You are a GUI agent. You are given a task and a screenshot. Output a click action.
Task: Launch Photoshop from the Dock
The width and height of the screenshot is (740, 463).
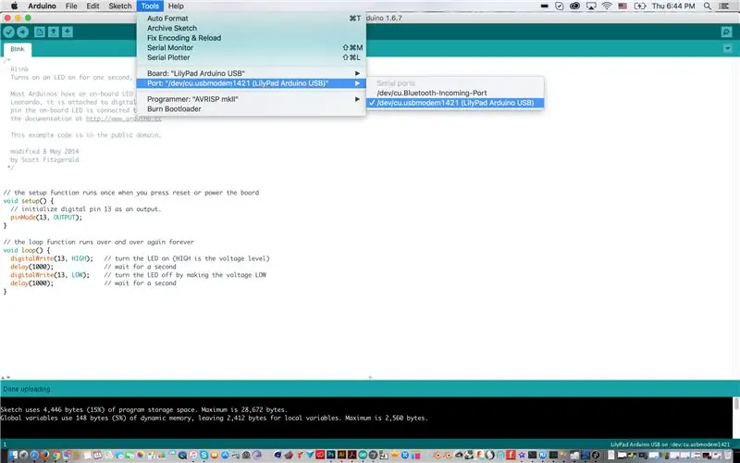click(331, 455)
